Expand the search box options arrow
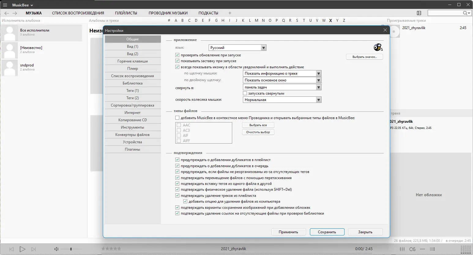 point(469,13)
